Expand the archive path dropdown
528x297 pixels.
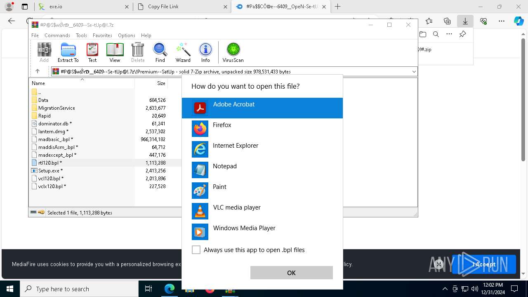(414, 71)
